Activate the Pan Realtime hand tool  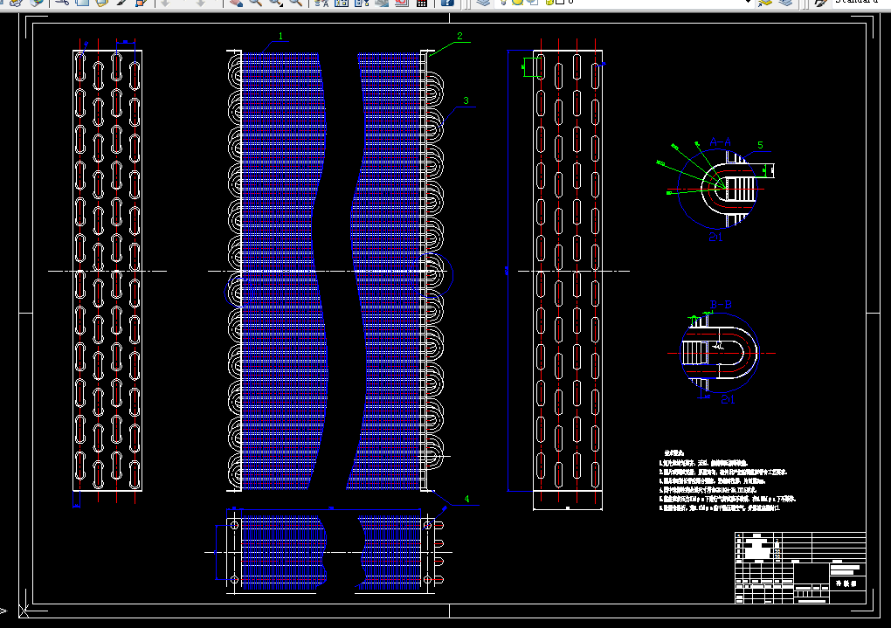(236, 2)
